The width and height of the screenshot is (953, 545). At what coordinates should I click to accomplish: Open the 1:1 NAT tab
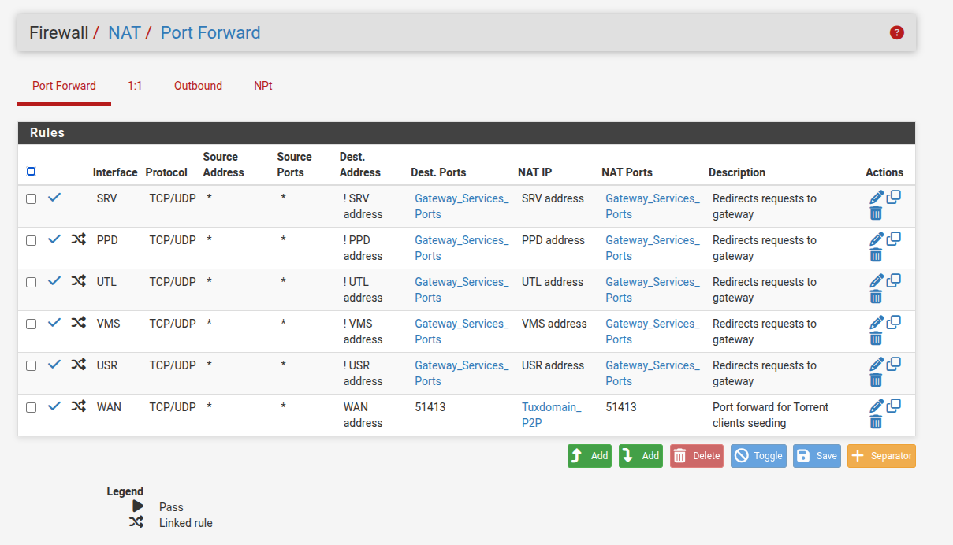tap(135, 86)
